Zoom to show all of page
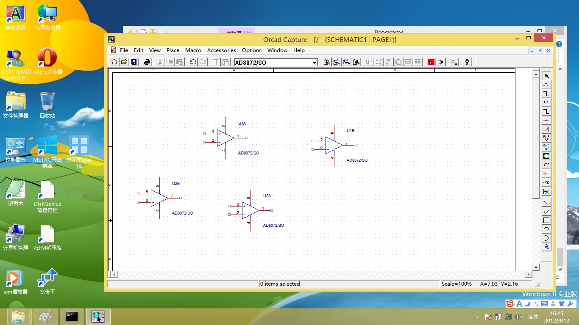579x325 pixels. coord(356,62)
